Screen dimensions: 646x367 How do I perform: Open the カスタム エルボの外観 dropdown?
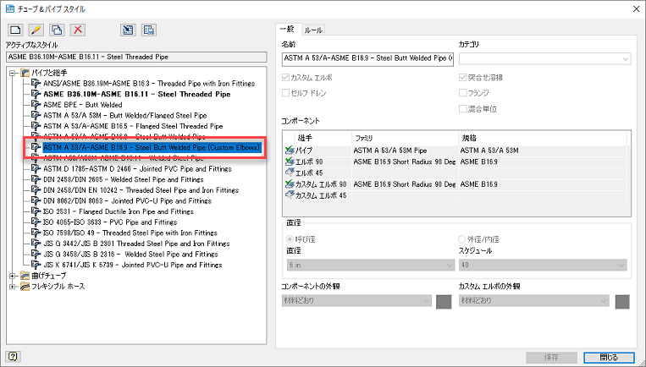coord(534,301)
